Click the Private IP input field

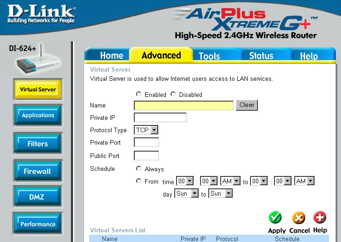click(x=160, y=118)
